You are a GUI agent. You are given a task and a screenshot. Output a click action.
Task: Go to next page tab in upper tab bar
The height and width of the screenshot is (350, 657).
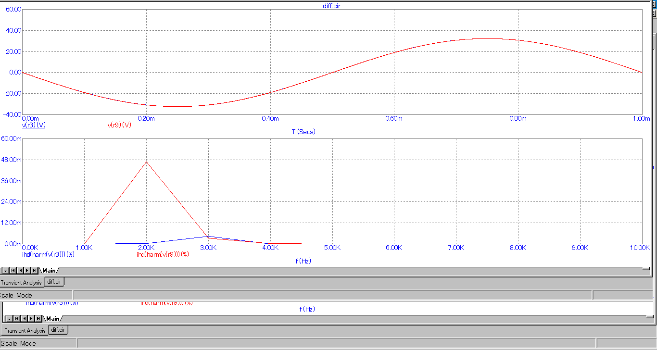pyautogui.click(x=27, y=271)
